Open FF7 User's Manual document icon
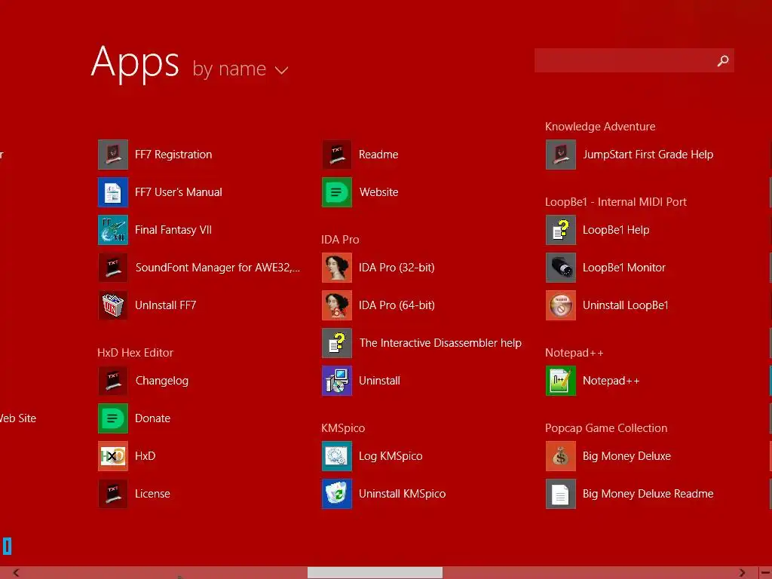The image size is (772, 579). click(113, 192)
